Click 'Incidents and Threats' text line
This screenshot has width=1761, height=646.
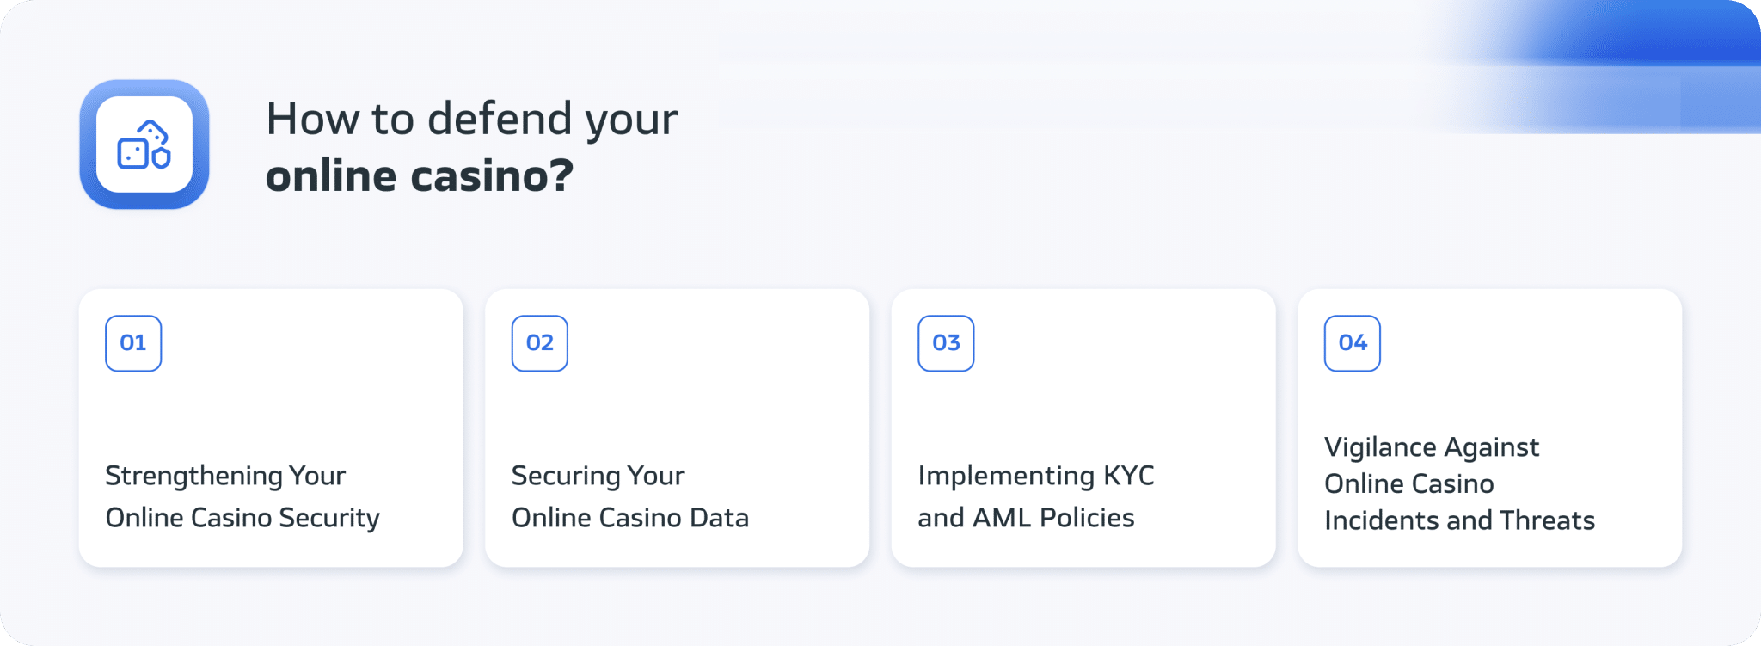pos(1459,520)
